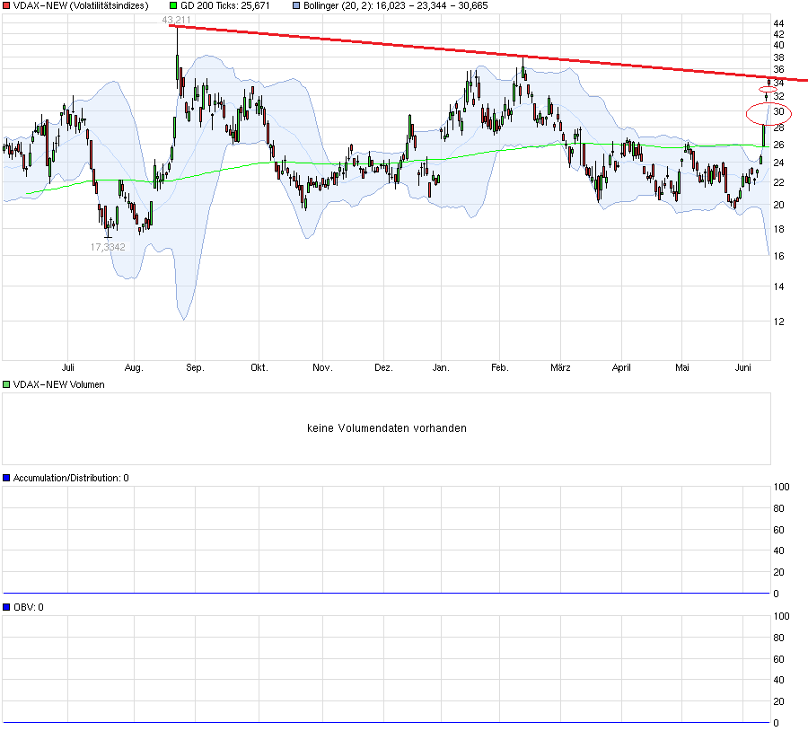Click the 100 tick on the Accumulation/Distribution axis
808x731 pixels.
point(781,487)
